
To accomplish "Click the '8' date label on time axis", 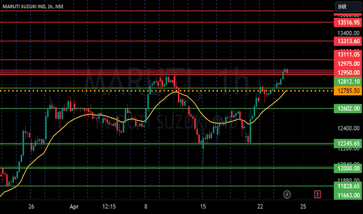I will coord(146,206).
